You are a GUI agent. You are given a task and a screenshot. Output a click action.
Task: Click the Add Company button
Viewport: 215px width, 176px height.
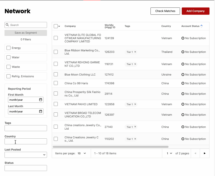point(195,11)
